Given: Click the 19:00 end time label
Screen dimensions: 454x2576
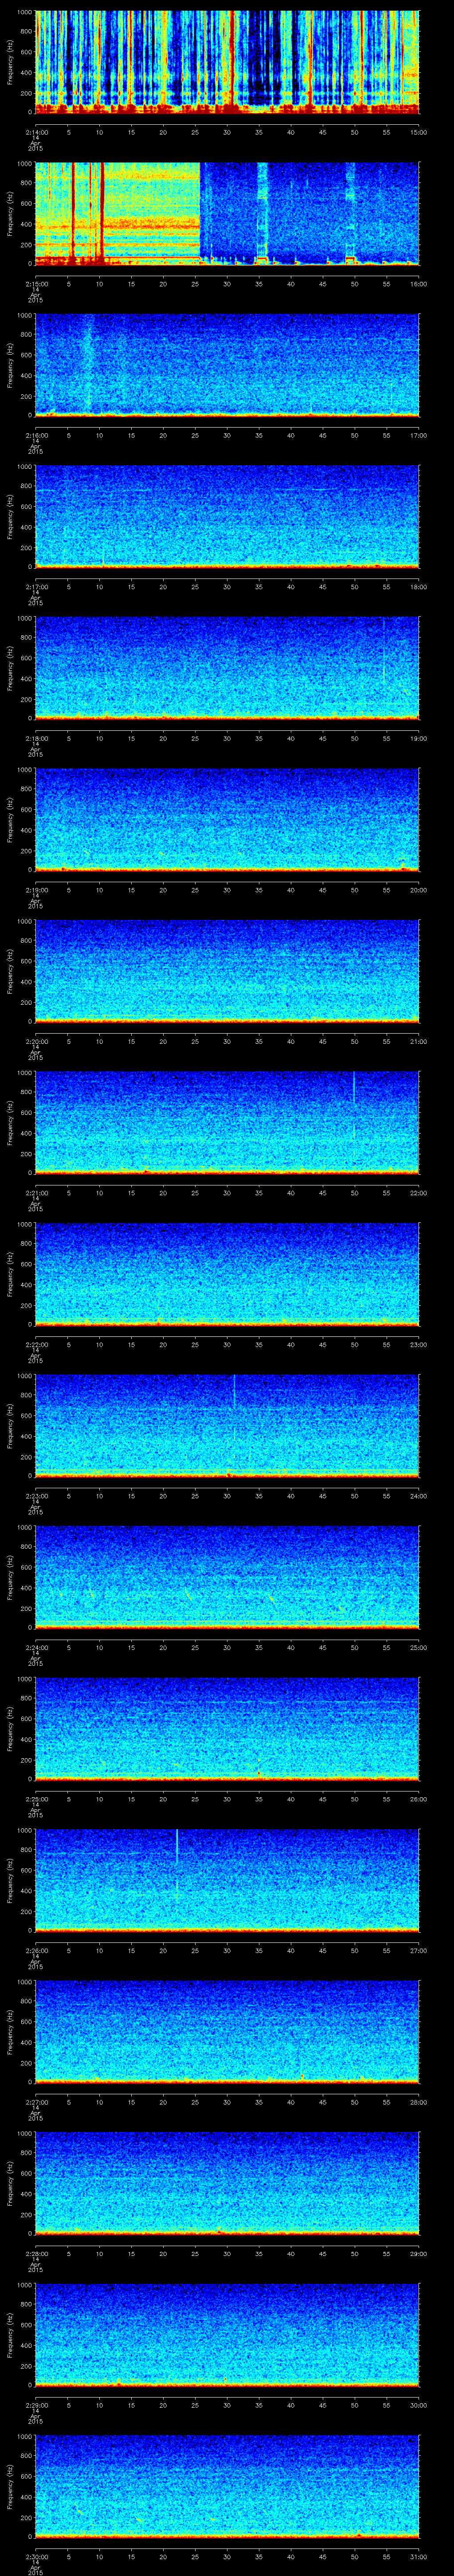Looking at the screenshot, I should 418,738.
